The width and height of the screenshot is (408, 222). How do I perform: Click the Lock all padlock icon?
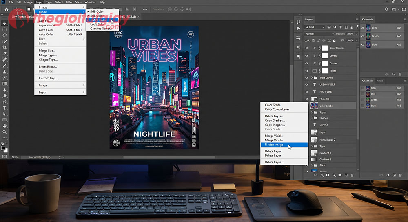(x=335, y=40)
